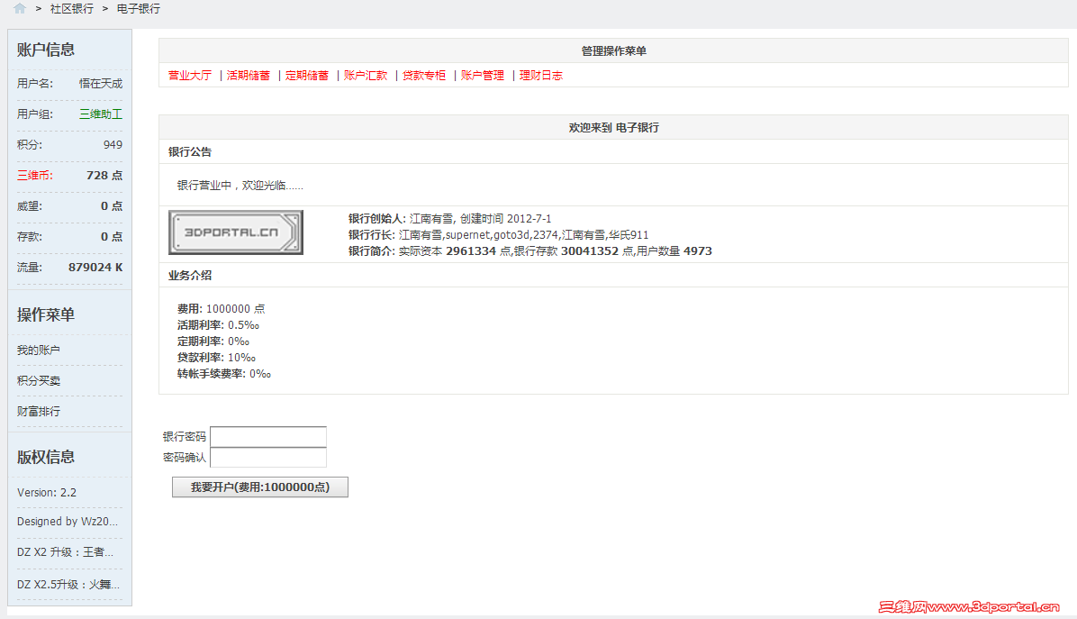
Task: Open 财富排行 in sidebar menu
Action: tap(39, 412)
